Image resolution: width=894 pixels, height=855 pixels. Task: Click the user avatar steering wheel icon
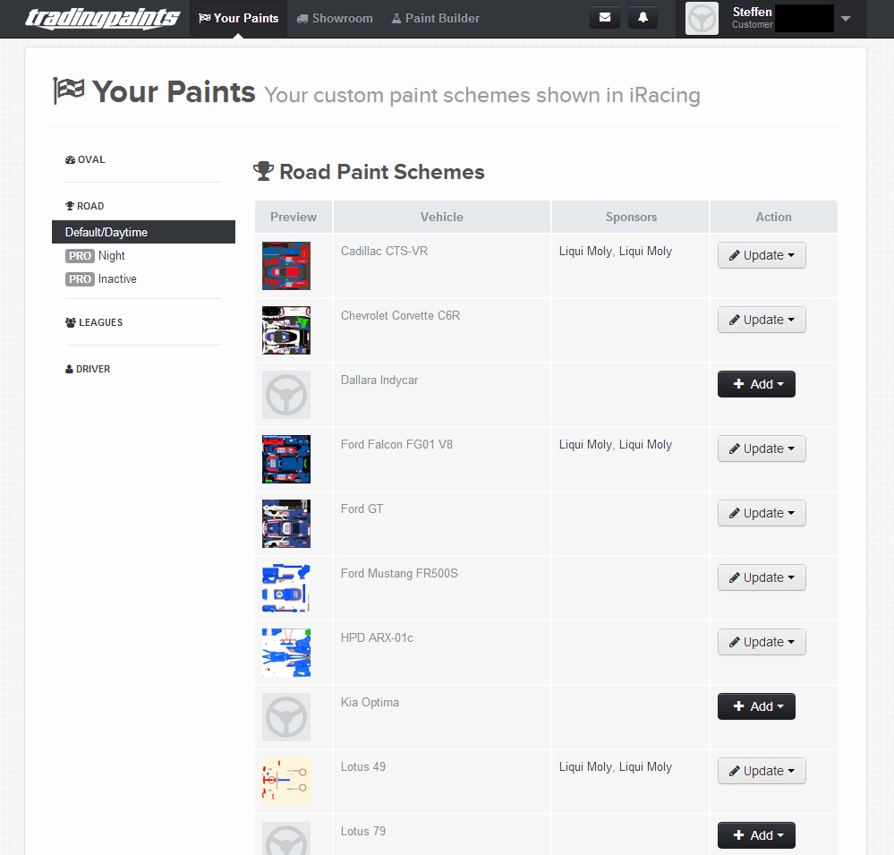702,19
